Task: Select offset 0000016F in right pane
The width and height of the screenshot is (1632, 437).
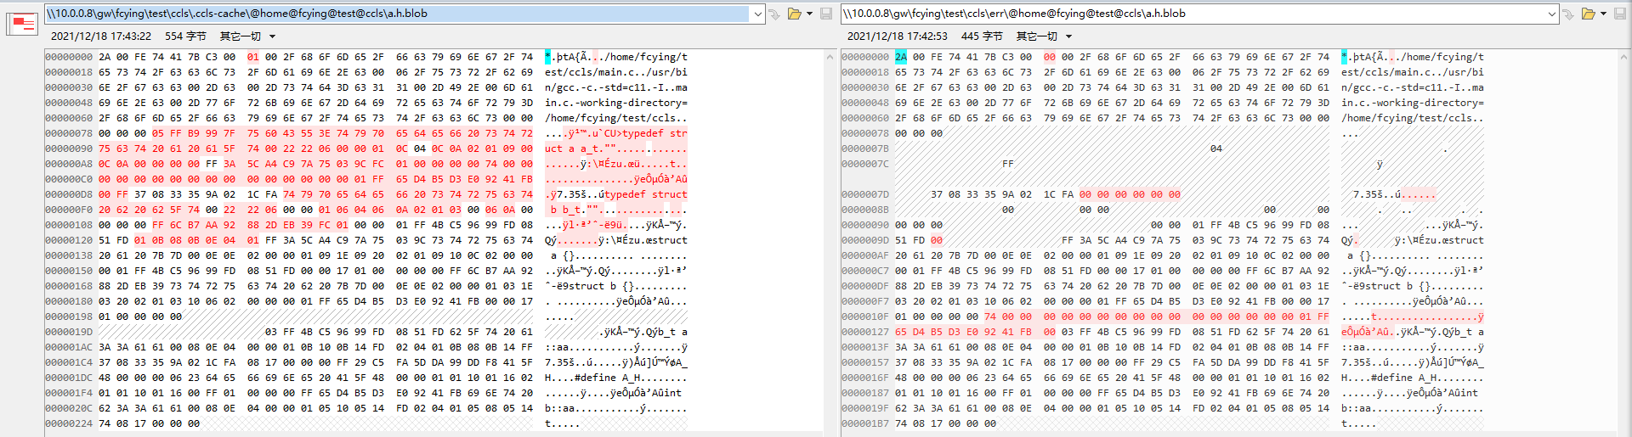Action: (865, 378)
